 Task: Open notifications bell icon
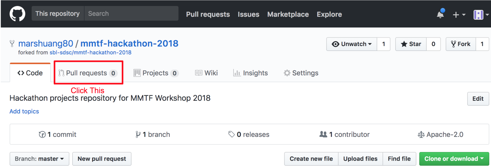pyautogui.click(x=440, y=14)
